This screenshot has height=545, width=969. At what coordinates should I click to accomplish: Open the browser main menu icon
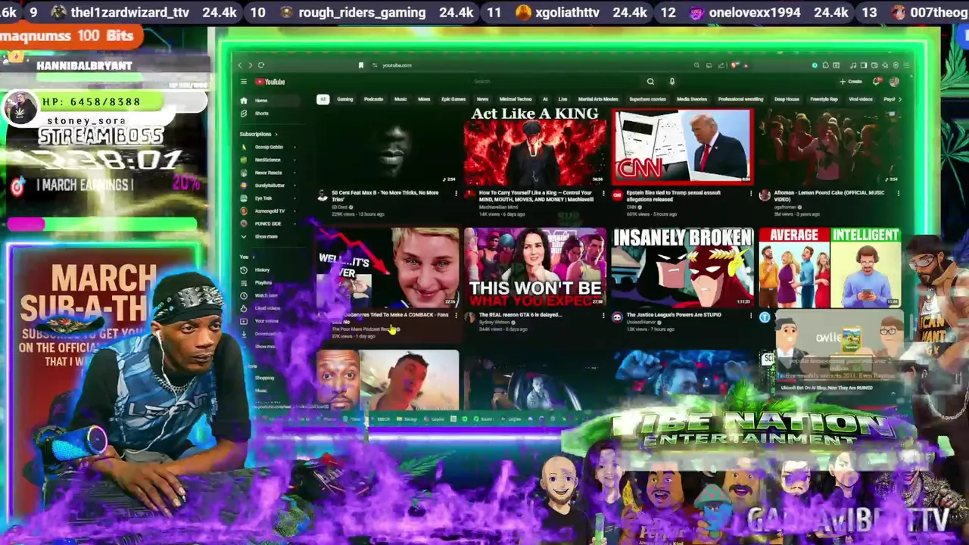tap(906, 65)
